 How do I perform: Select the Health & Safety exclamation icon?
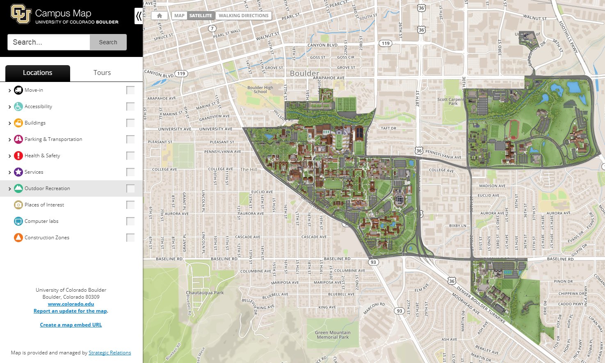click(x=17, y=155)
